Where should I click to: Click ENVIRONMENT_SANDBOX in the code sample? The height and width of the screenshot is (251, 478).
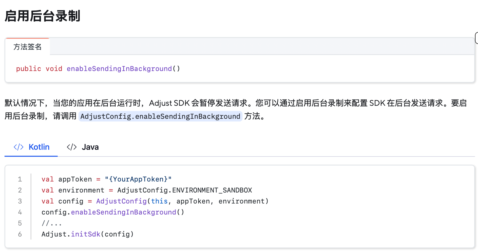(x=212, y=190)
